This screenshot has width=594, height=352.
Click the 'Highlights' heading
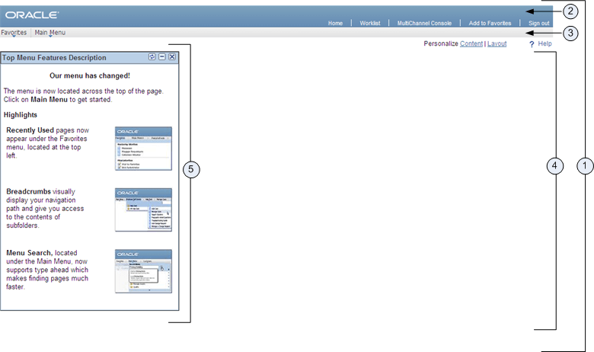click(21, 115)
